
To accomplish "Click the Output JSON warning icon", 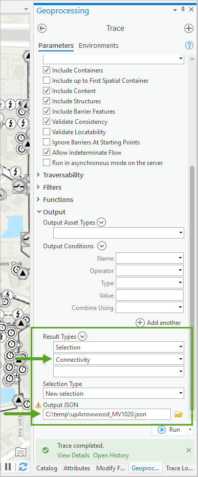I will [38, 405].
